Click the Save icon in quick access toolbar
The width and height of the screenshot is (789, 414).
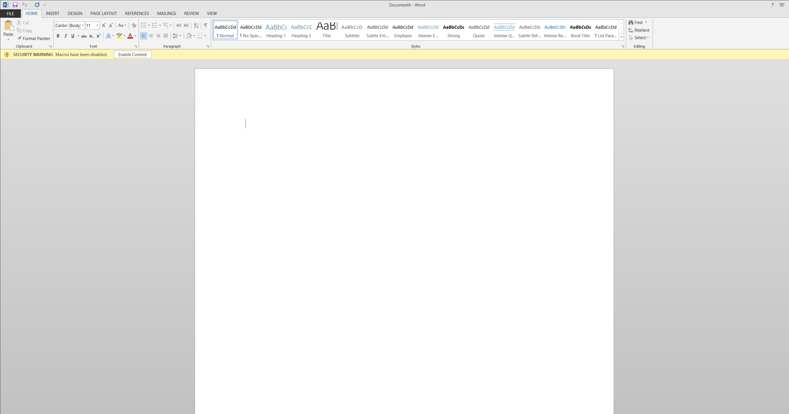[15, 5]
